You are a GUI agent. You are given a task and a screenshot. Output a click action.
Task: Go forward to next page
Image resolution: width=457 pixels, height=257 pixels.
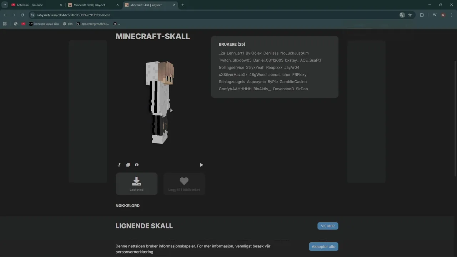tap(14, 15)
